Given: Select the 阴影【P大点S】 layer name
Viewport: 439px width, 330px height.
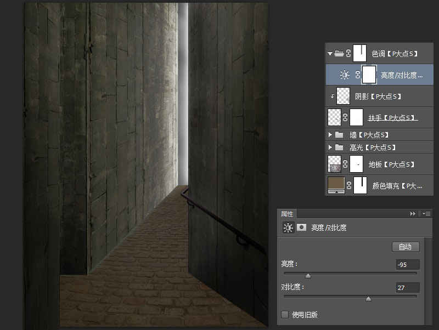Looking at the screenshot, I should tap(378, 96).
